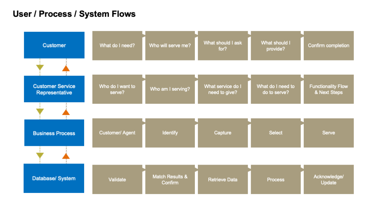
Task: Select the blue Customer box
Action: point(54,45)
